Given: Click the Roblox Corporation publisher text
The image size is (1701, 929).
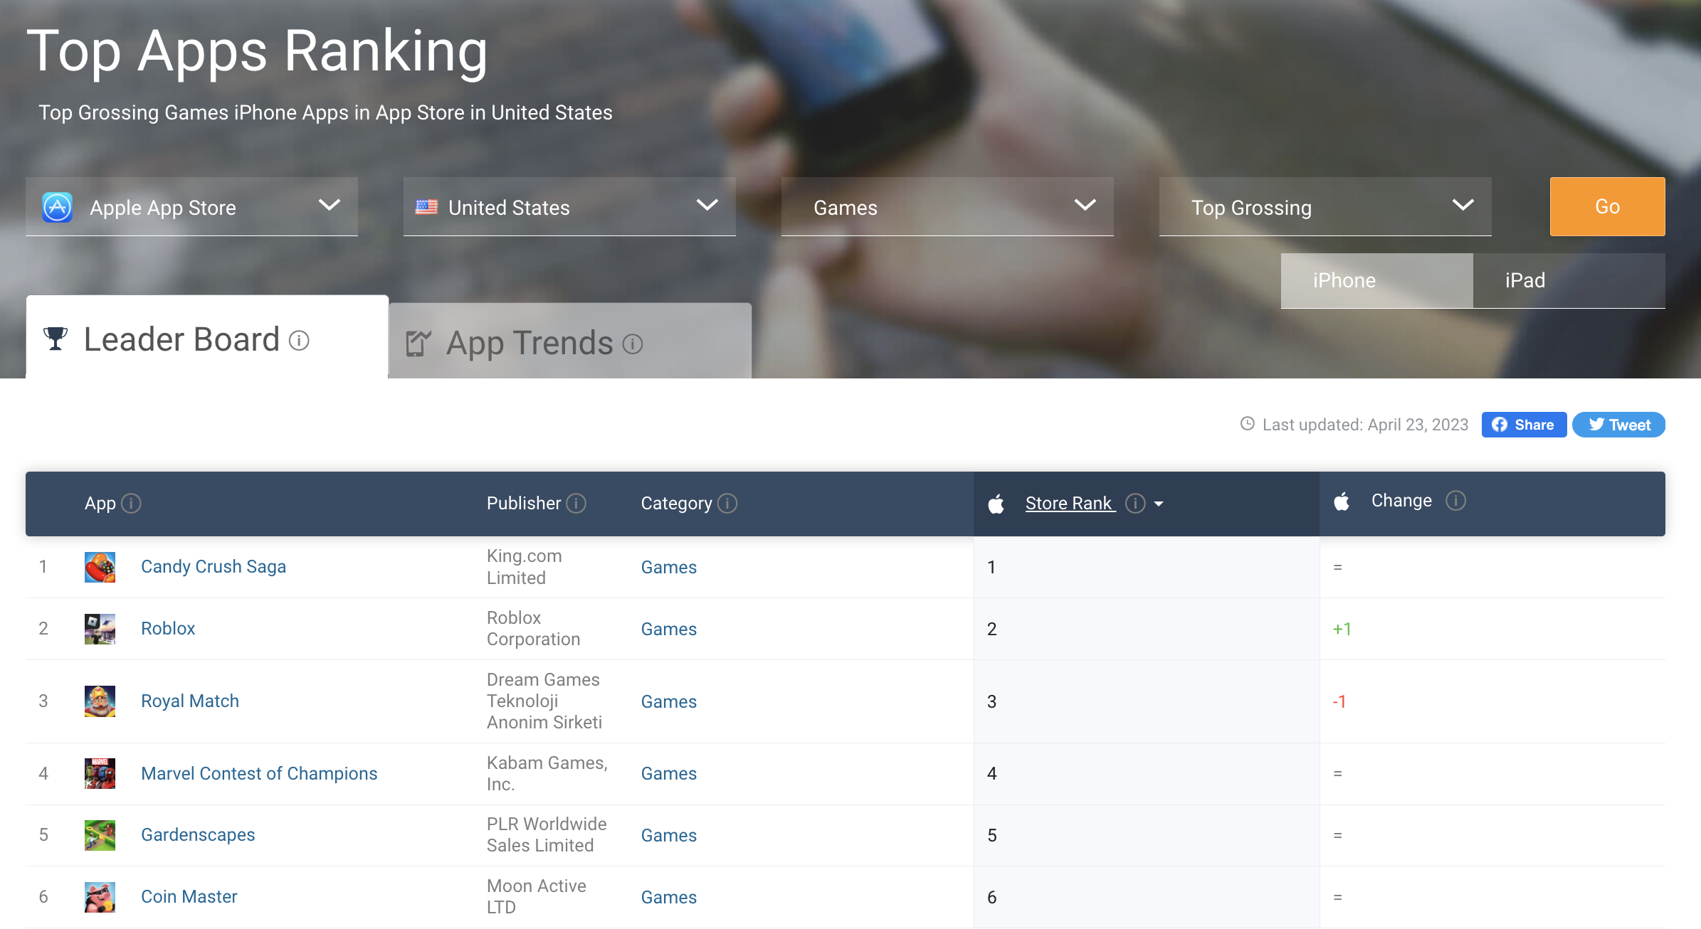Looking at the screenshot, I should point(534,629).
